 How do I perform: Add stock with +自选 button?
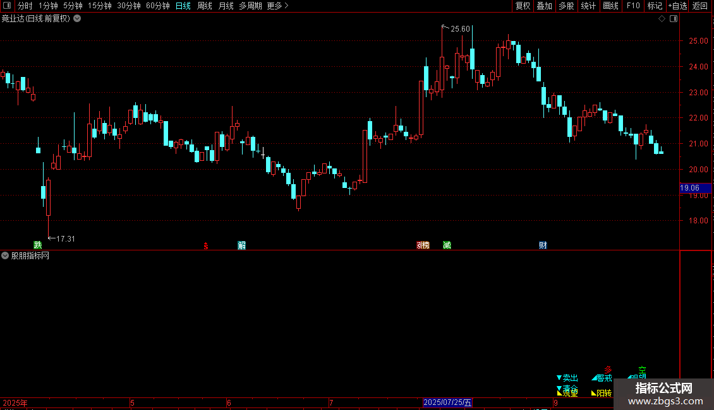(x=677, y=6)
